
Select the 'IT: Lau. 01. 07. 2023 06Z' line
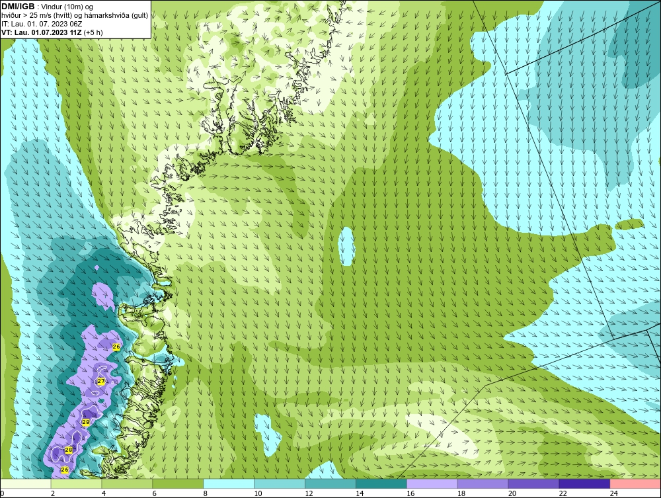point(41,24)
